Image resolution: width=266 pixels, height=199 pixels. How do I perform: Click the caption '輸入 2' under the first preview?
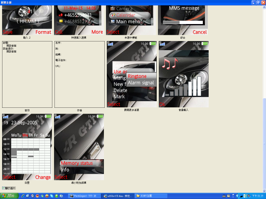coord(27,38)
